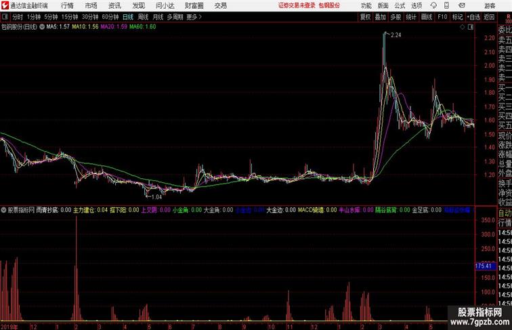Select the 月线 monthly tab

(158, 17)
